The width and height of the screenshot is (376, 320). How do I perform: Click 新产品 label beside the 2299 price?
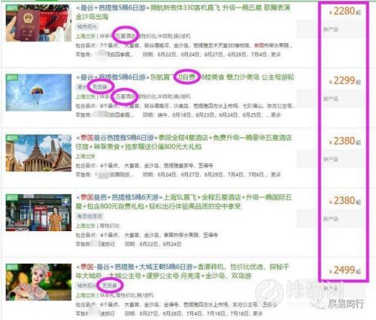tap(331, 99)
